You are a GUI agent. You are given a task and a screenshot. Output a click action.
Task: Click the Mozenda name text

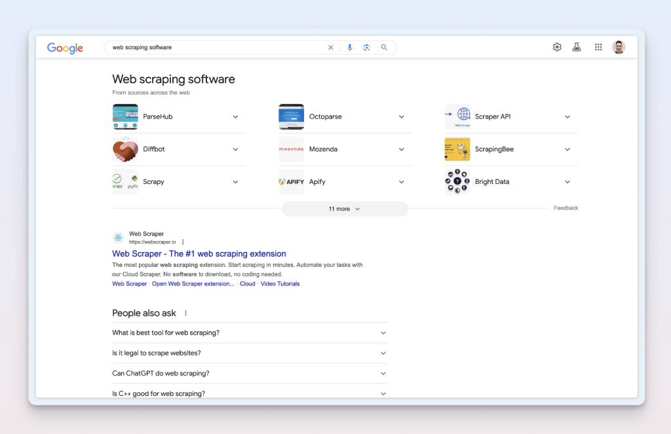(x=323, y=149)
